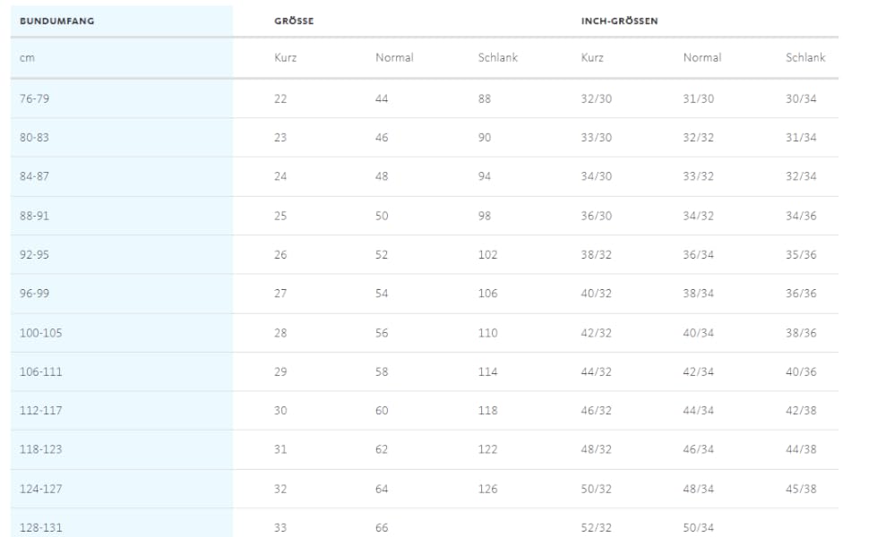Select the cm unit label
The width and height of the screenshot is (869, 537).
coord(27,57)
